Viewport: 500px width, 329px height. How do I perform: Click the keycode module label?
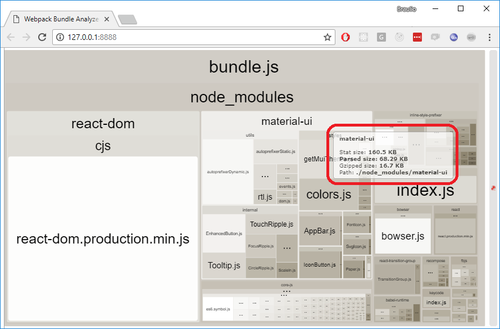(x=436, y=292)
